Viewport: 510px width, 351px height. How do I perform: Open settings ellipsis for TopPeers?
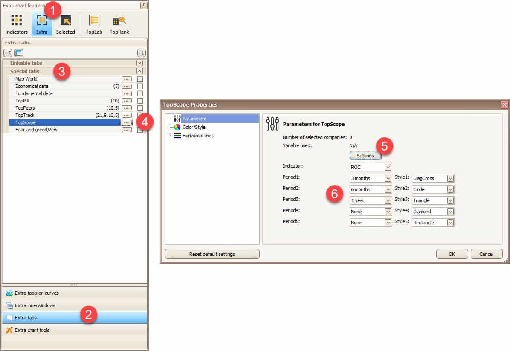coord(126,108)
